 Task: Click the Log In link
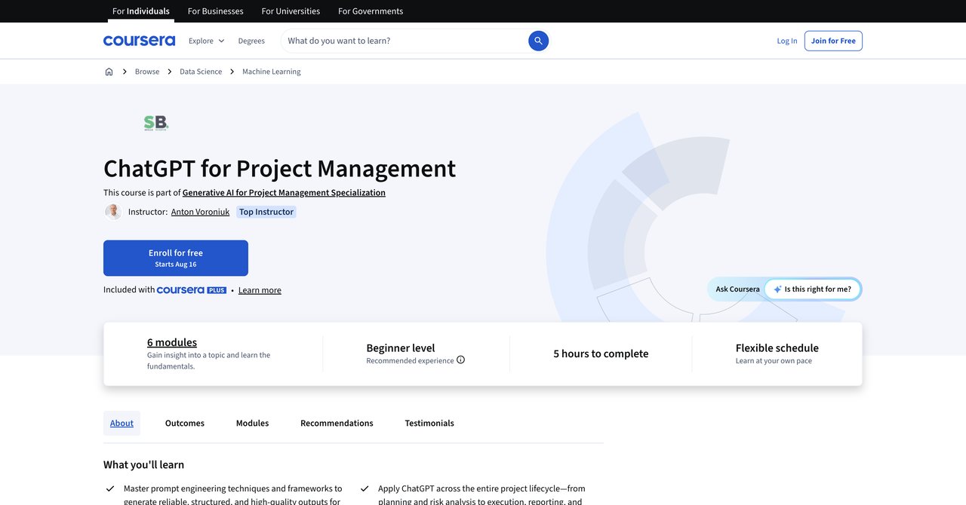(x=787, y=41)
